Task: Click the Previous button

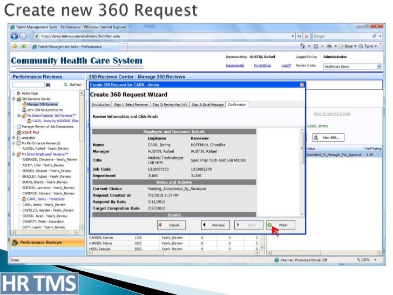Action: tap(215, 225)
